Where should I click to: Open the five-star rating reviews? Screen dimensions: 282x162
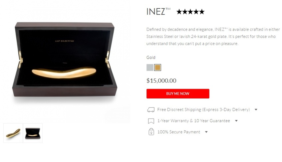190,12
